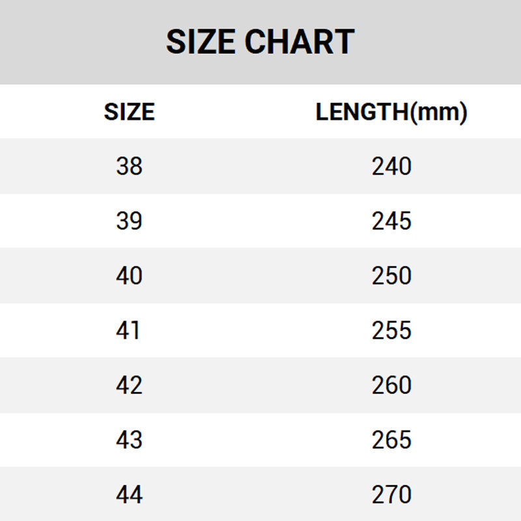521x521 pixels.
Task: Select the SIZE column header
Action: (129, 112)
